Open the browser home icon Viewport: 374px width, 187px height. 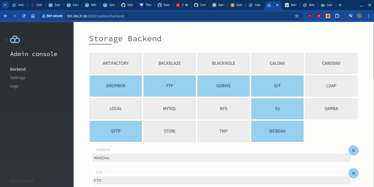click(33, 16)
